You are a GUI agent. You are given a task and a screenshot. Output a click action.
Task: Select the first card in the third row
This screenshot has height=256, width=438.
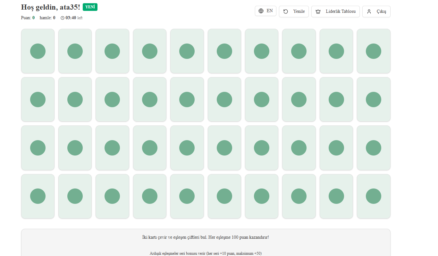(x=38, y=148)
